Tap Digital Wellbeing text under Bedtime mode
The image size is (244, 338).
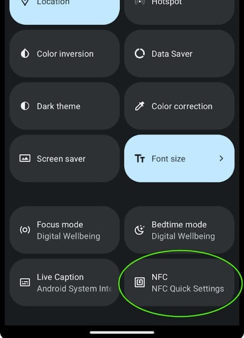click(183, 236)
